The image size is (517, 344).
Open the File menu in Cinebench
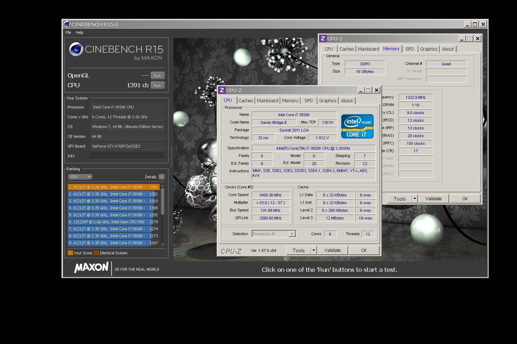[68, 32]
